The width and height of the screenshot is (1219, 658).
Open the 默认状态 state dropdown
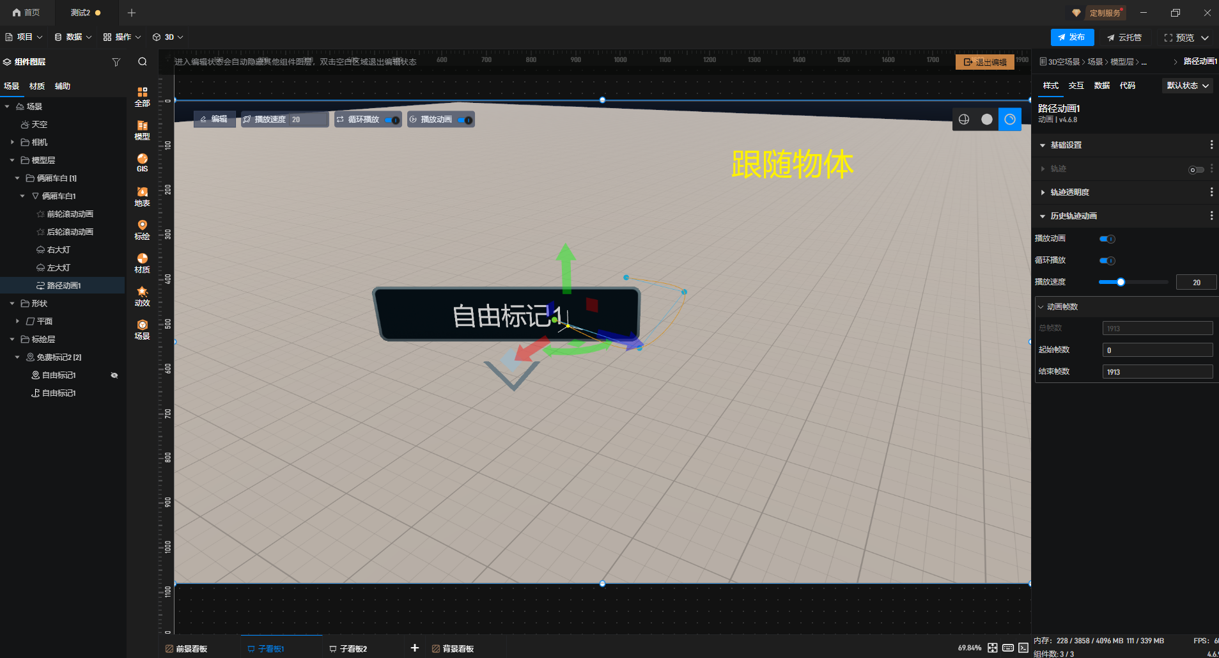[x=1187, y=86]
